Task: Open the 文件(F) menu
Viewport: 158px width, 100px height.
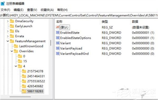Action: (6, 10)
